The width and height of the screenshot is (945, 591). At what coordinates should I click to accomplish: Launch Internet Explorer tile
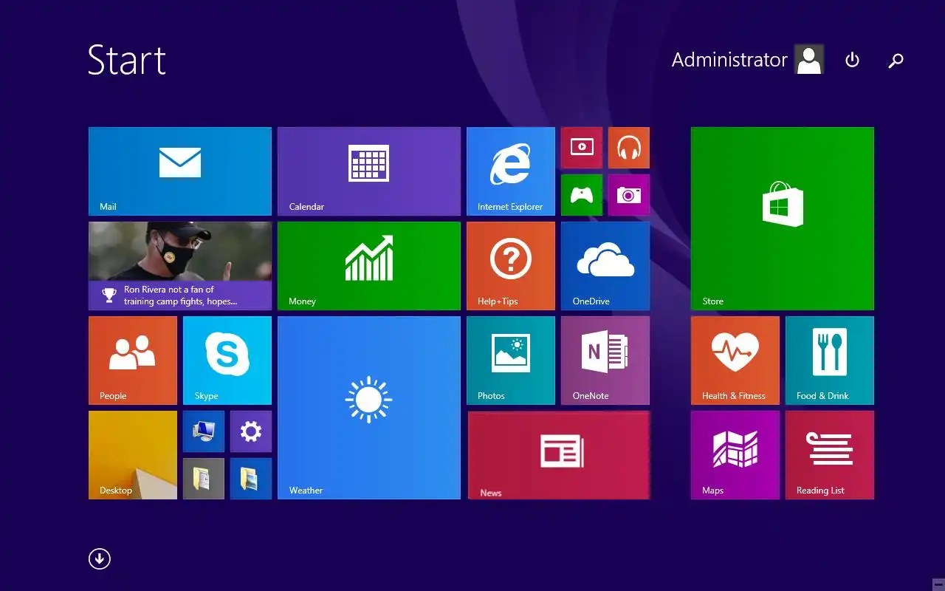[511, 171]
